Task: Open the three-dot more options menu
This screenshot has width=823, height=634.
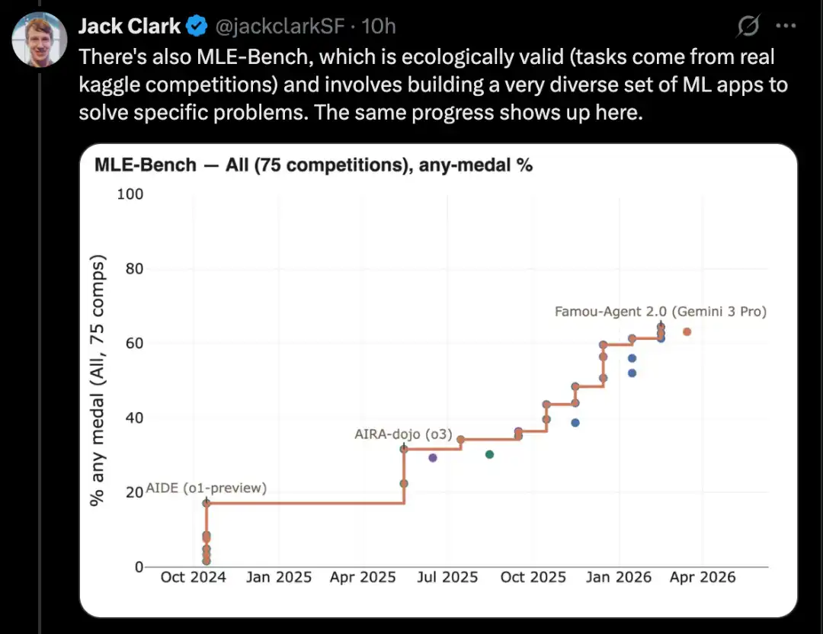Action: (x=785, y=26)
